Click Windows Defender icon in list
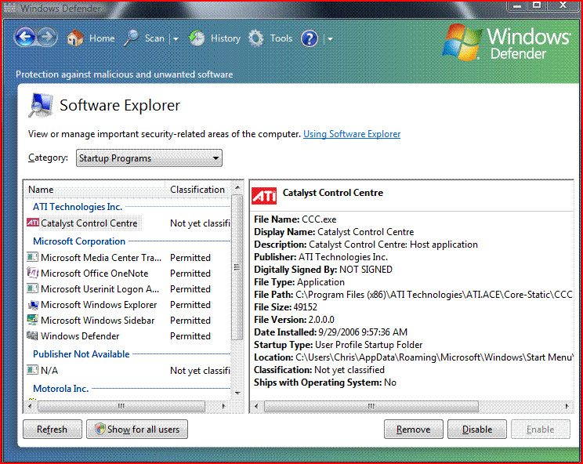This screenshot has height=464, width=583. pos(33,335)
